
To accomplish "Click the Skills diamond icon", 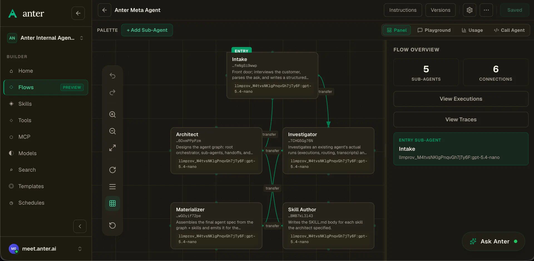I will point(11,104).
